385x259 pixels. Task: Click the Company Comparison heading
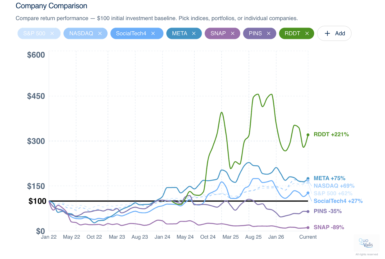[x=51, y=6]
